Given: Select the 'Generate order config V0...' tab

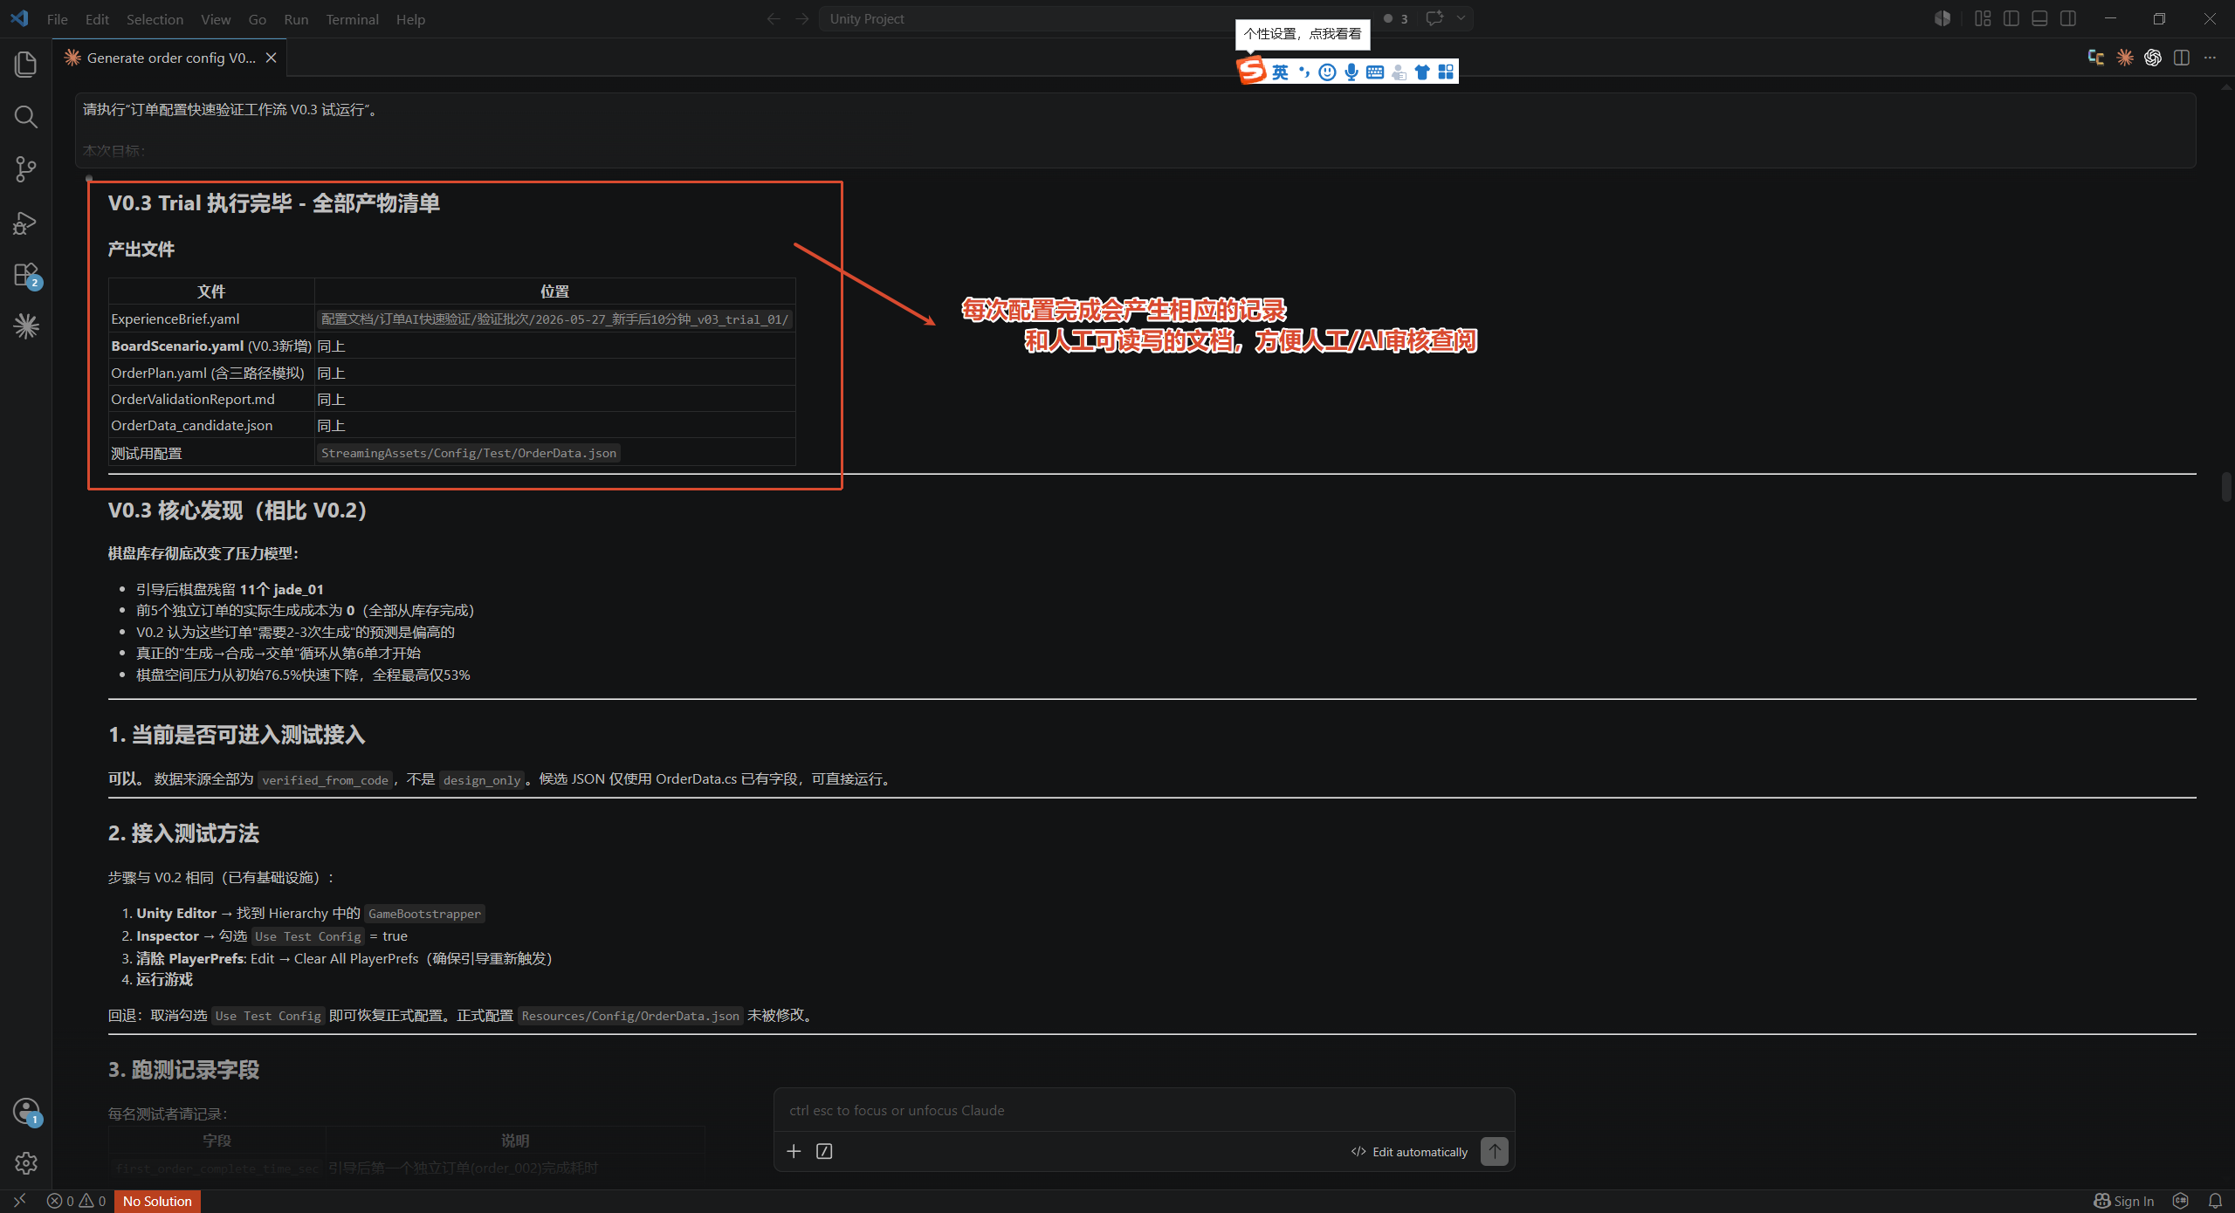Looking at the screenshot, I should click(x=171, y=58).
